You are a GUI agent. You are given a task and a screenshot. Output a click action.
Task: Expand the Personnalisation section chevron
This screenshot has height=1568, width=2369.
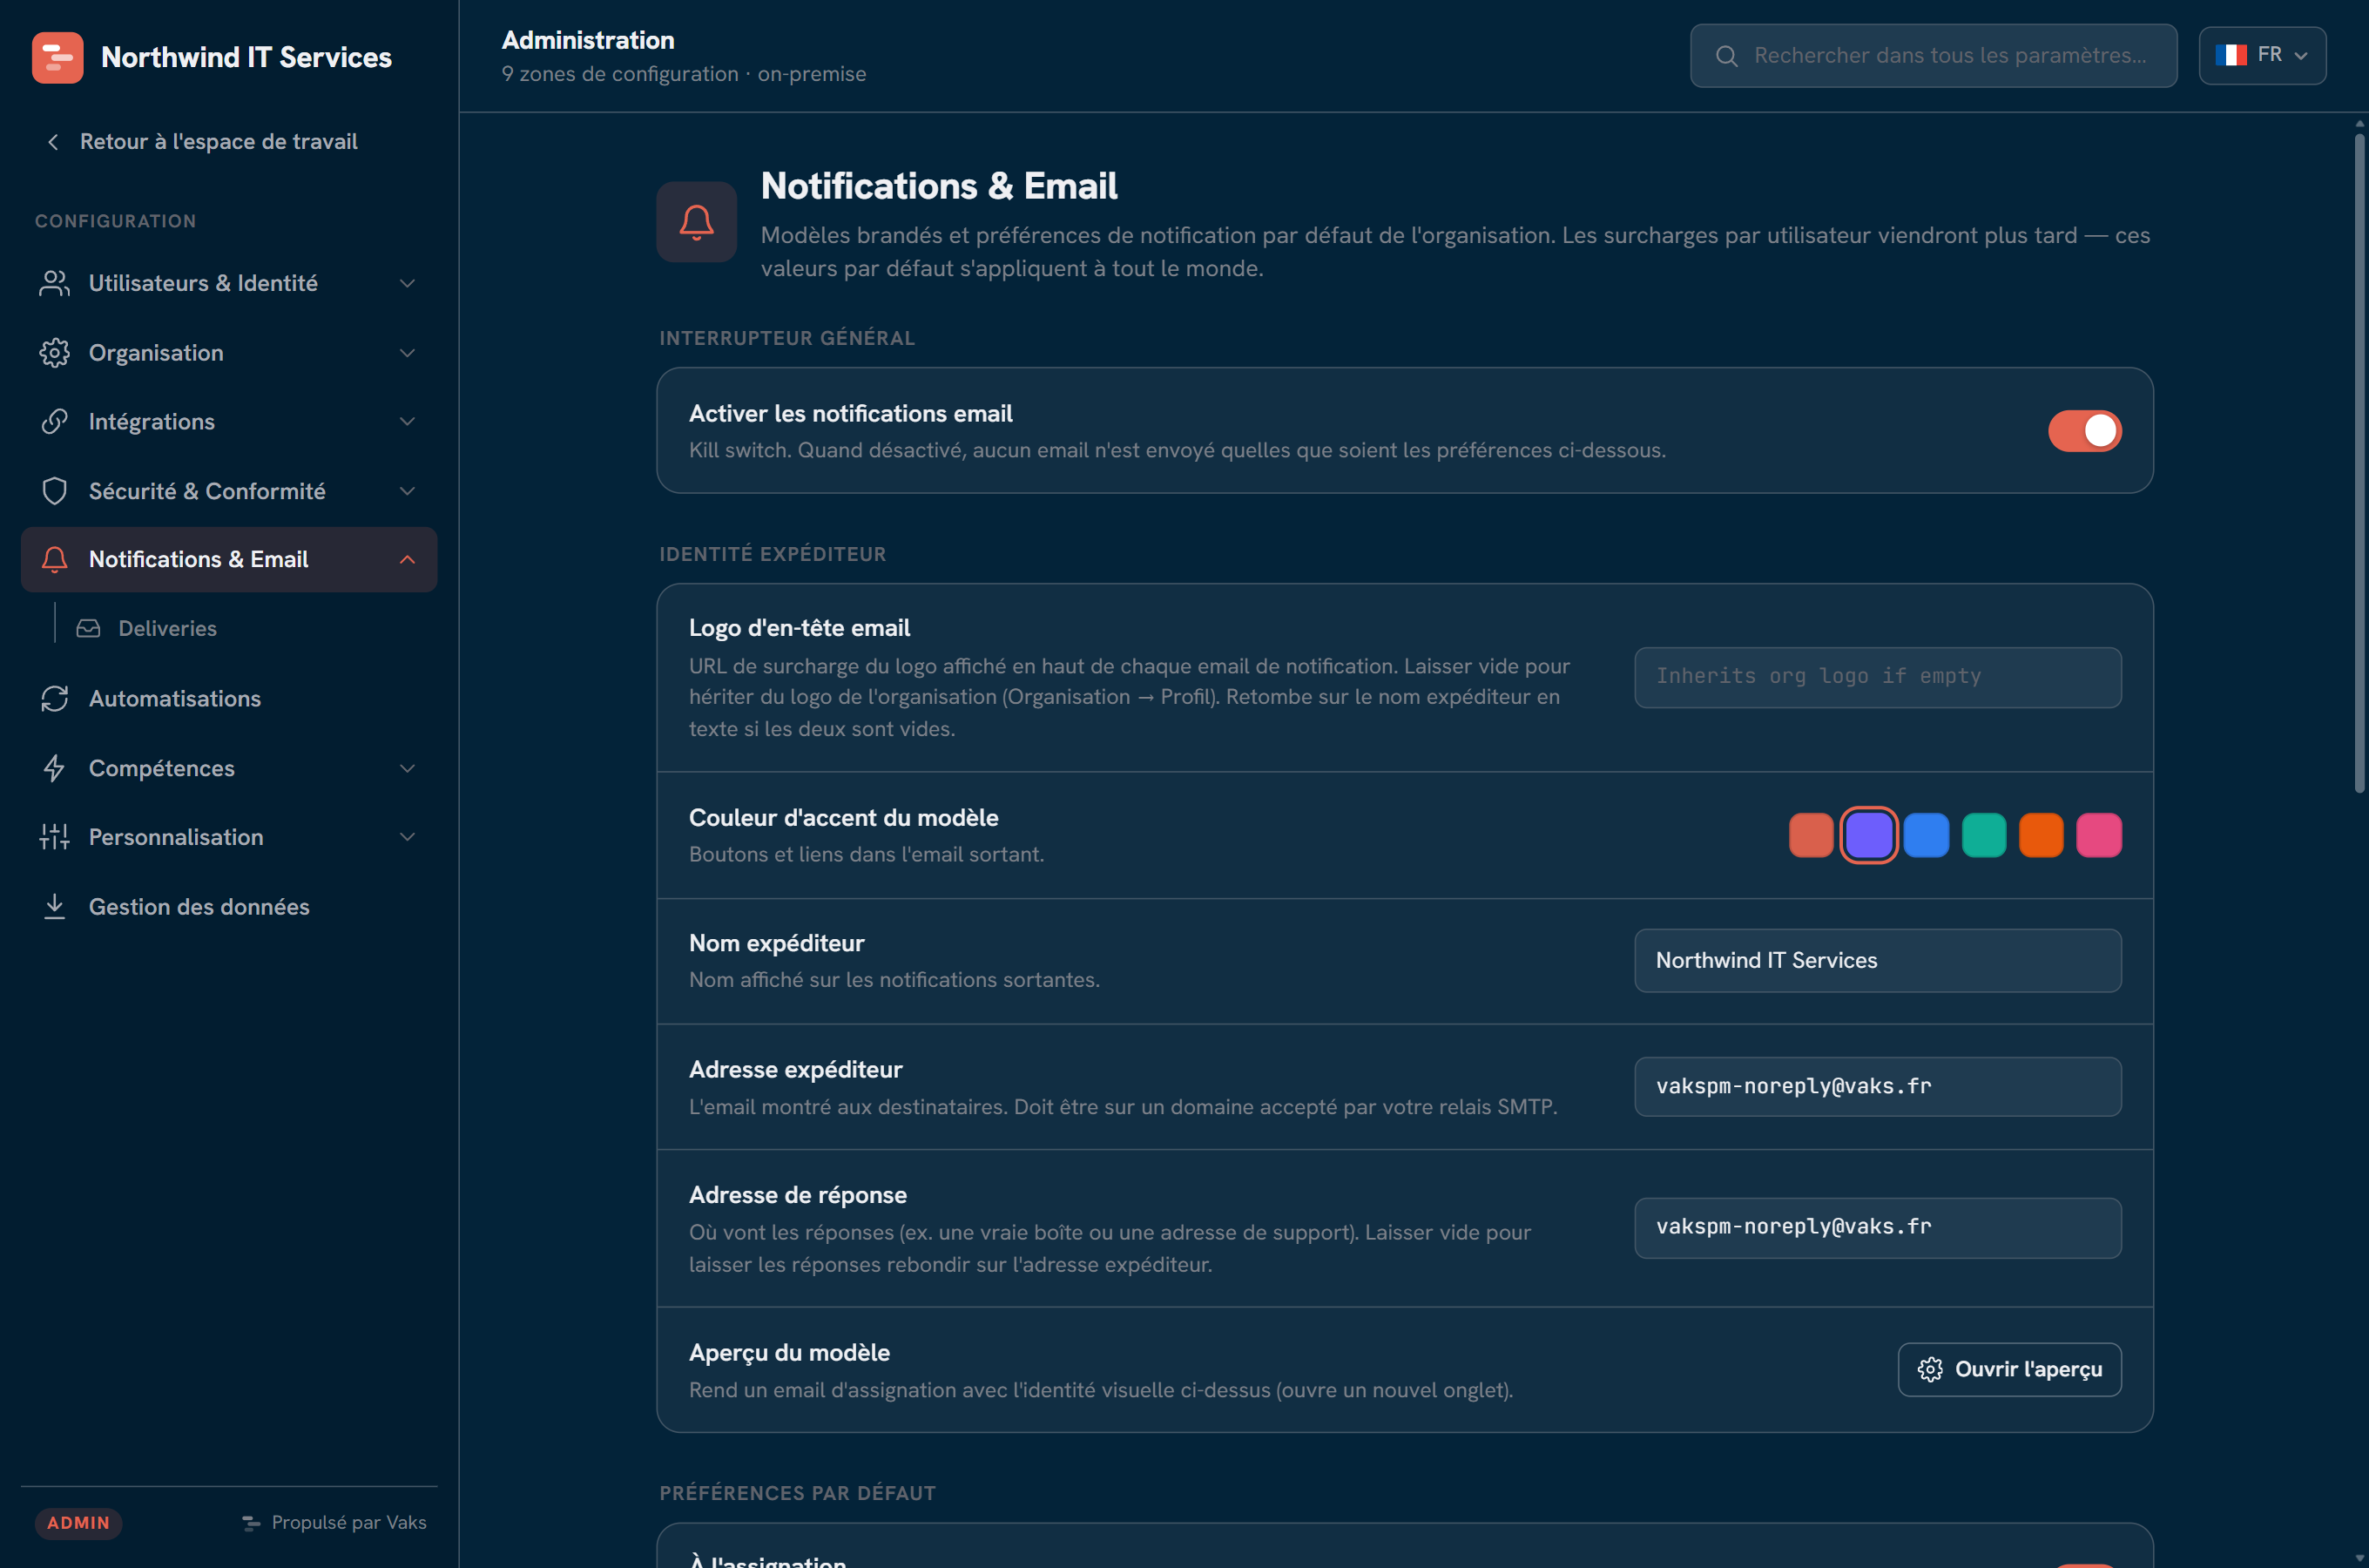coord(407,837)
